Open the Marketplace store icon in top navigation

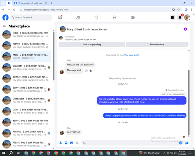[115, 18]
